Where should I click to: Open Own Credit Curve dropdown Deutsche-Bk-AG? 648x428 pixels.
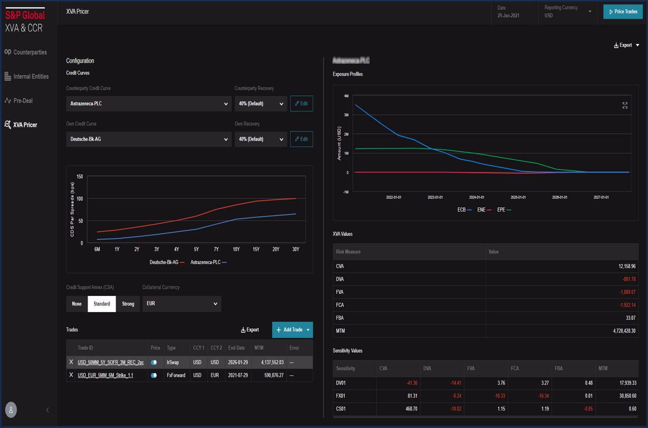(149, 139)
